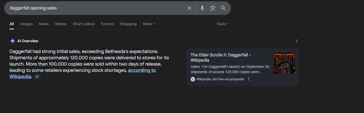Click the source link chip icon
This screenshot has width=364, height=113.
pos(37,77)
